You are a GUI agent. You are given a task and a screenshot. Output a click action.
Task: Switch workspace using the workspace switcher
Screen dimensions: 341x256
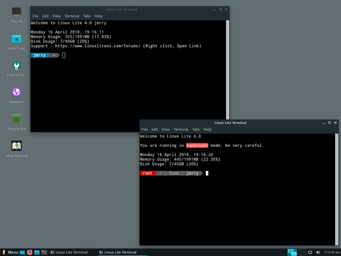293,252
